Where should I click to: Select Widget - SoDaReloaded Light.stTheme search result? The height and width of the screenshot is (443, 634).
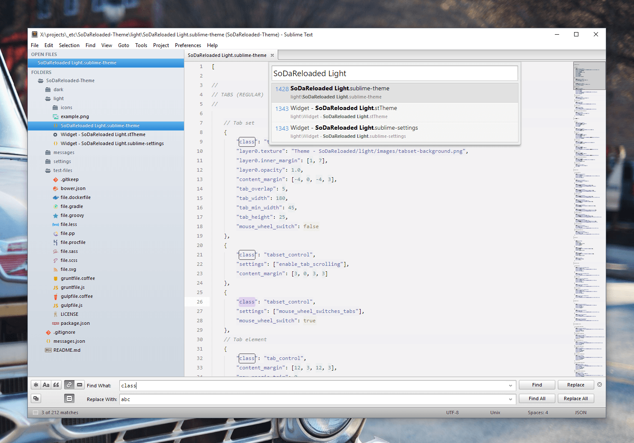coord(395,112)
